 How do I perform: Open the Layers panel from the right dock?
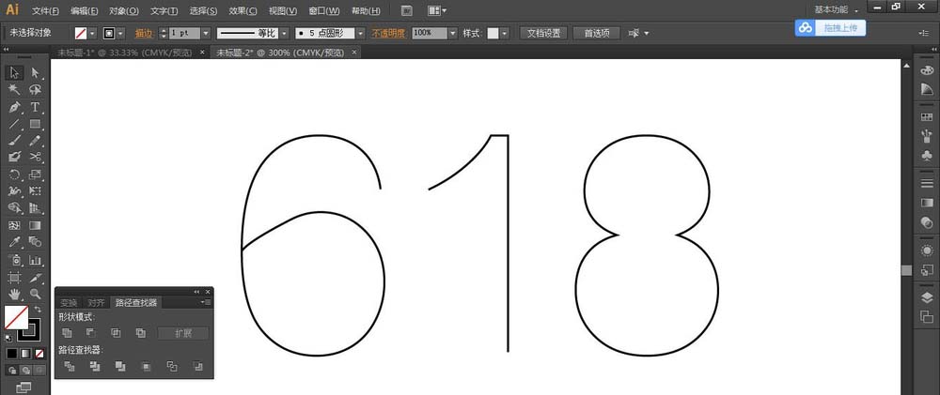[x=927, y=298]
